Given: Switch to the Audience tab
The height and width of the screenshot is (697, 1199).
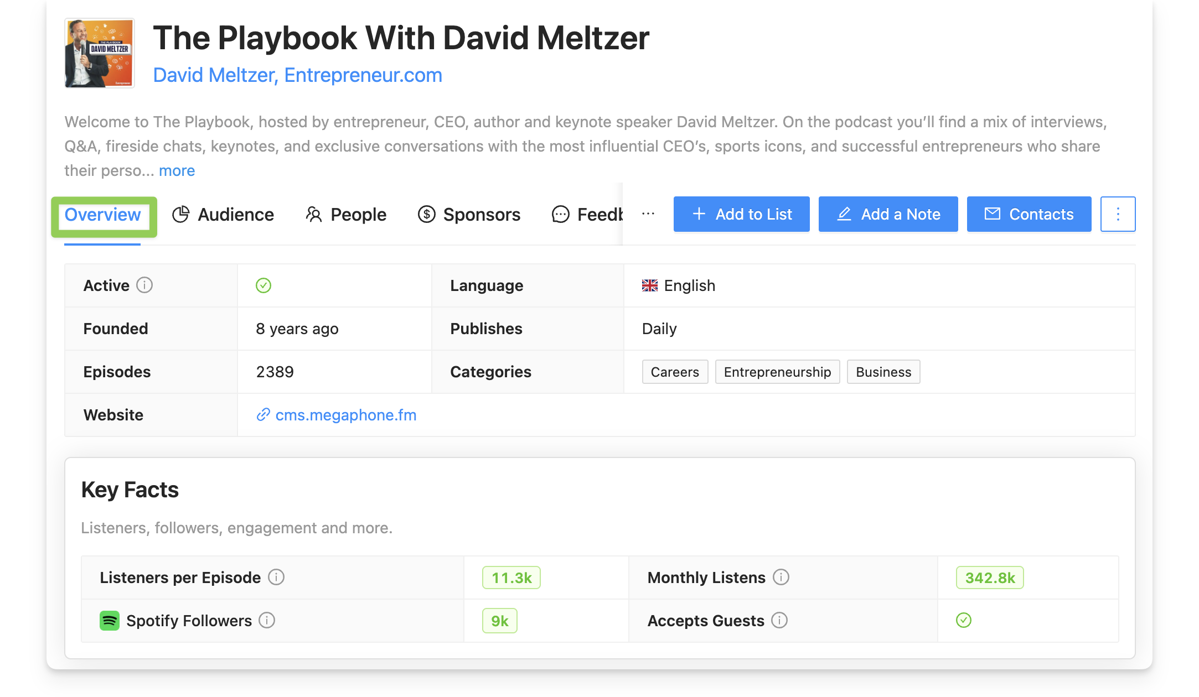Looking at the screenshot, I should 235,215.
